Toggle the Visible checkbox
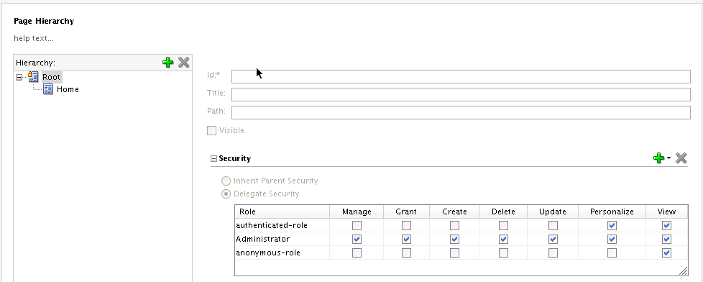The width and height of the screenshot is (703, 282). tap(211, 131)
